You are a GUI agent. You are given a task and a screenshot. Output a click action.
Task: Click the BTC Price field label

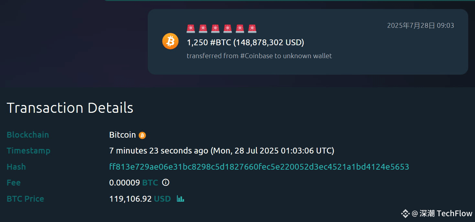coord(25,199)
